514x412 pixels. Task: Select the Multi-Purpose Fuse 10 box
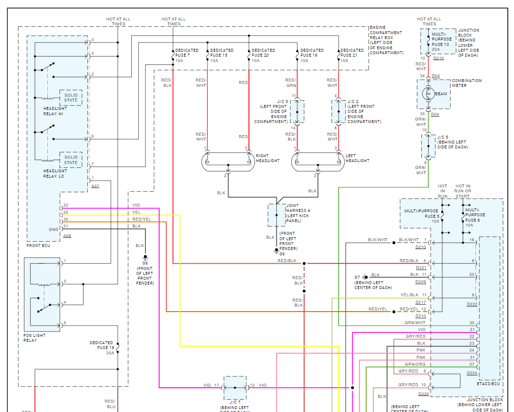[438, 41]
